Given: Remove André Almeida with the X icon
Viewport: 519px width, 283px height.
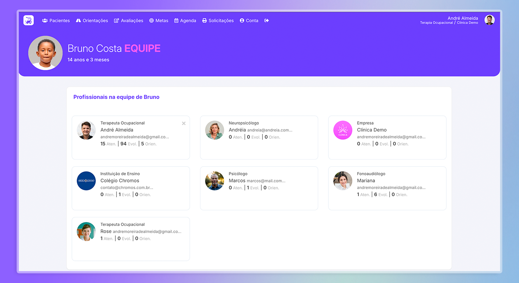Looking at the screenshot, I should (x=184, y=123).
